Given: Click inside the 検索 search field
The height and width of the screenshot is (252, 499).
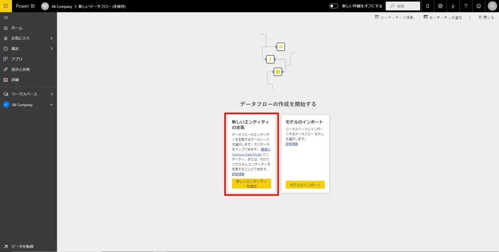Looking at the screenshot, I should tap(403, 6).
